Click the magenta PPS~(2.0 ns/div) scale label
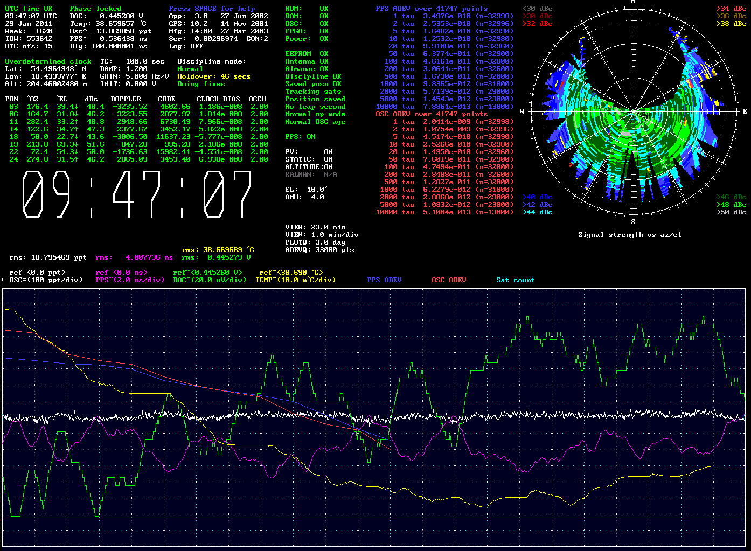The width and height of the screenshot is (751, 551). [x=130, y=280]
